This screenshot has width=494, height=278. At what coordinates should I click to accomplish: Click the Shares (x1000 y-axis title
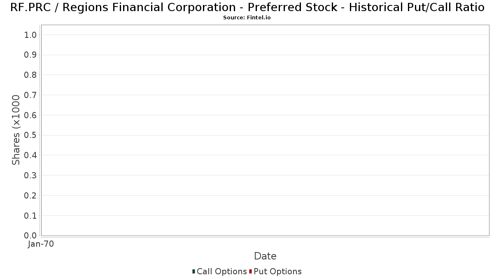[16, 130]
